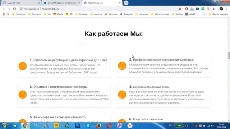230x129 pixels.
Task: Open the yellow notes taskbar app
Action: (57, 126)
